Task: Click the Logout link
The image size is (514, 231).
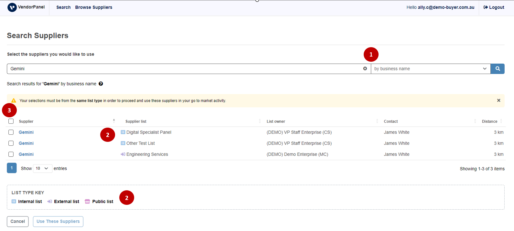Action: coord(494,7)
